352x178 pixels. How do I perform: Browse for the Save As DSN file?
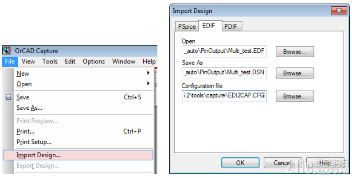point(295,73)
